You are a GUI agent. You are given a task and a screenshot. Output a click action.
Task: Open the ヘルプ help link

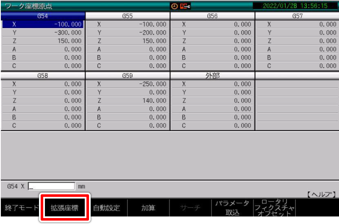pyautogui.click(x=321, y=194)
